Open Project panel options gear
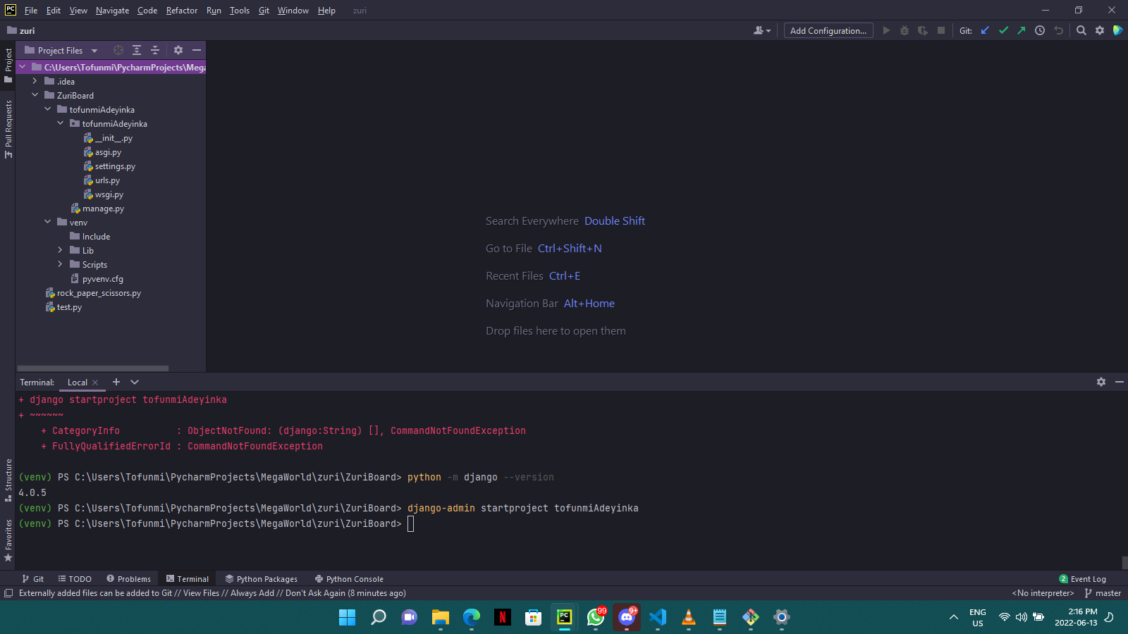1128x634 pixels. coord(178,50)
